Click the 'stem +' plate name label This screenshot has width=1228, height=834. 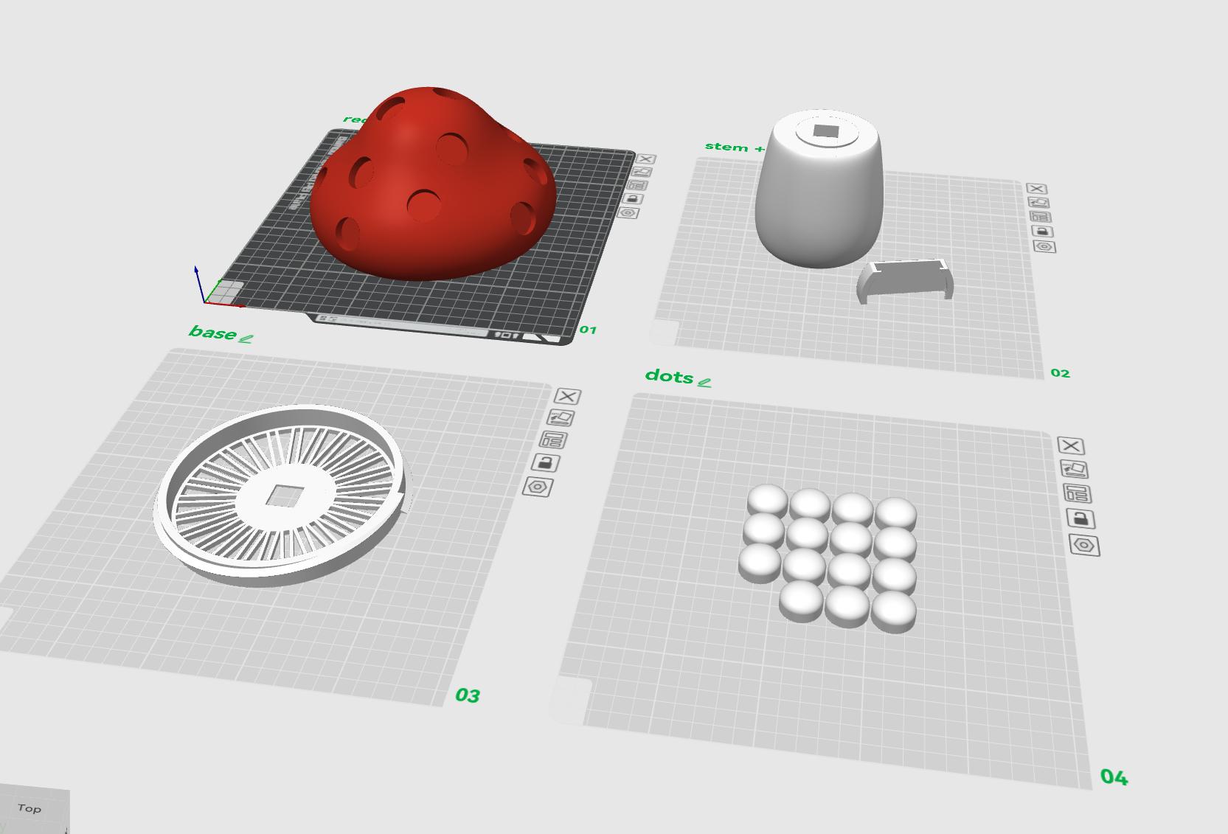pyautogui.click(x=735, y=147)
